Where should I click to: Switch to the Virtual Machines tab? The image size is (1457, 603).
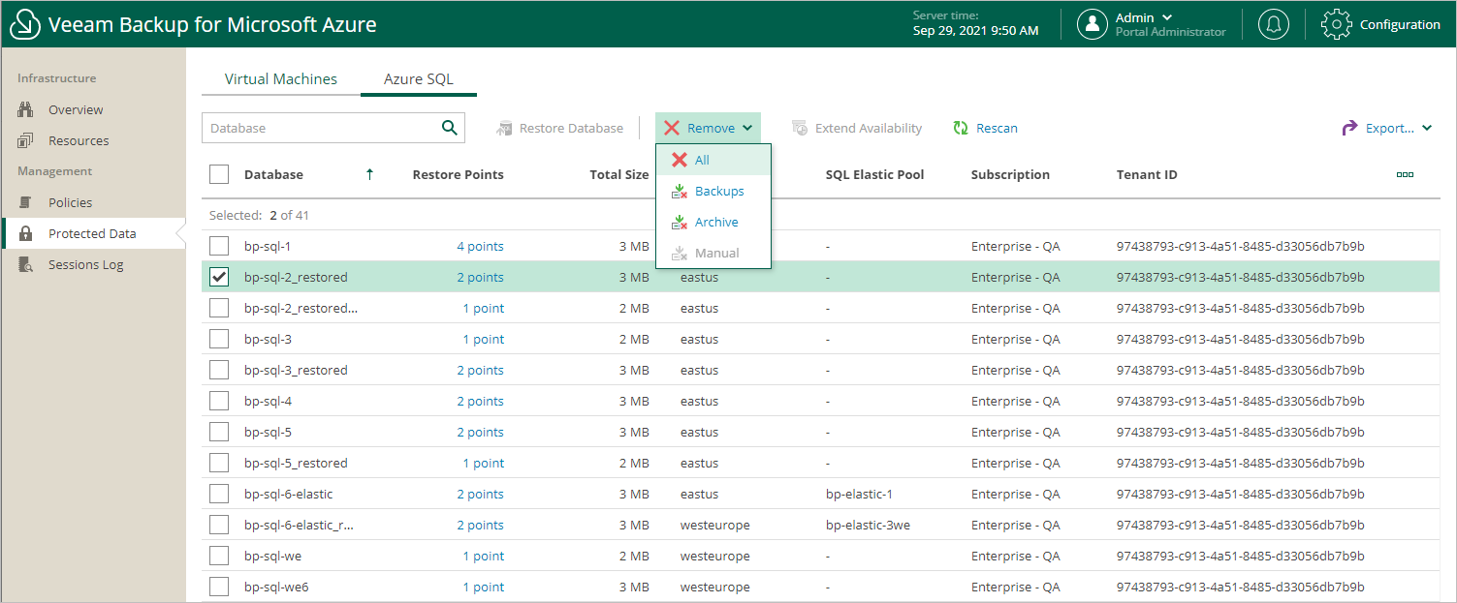coord(281,79)
